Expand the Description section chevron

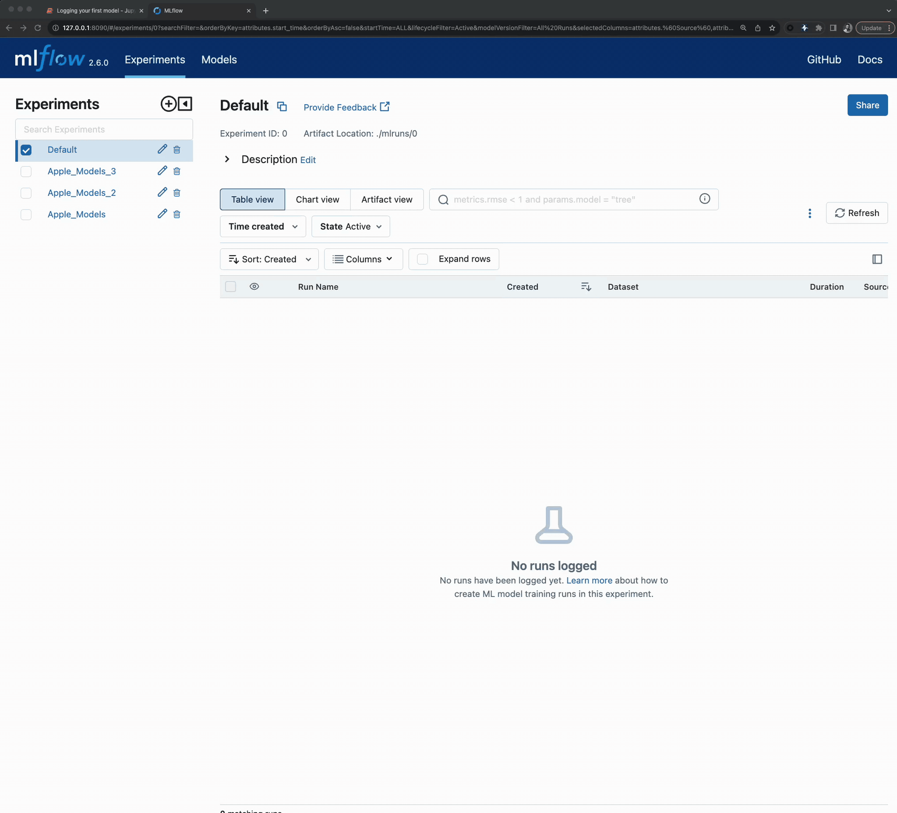coord(227,160)
